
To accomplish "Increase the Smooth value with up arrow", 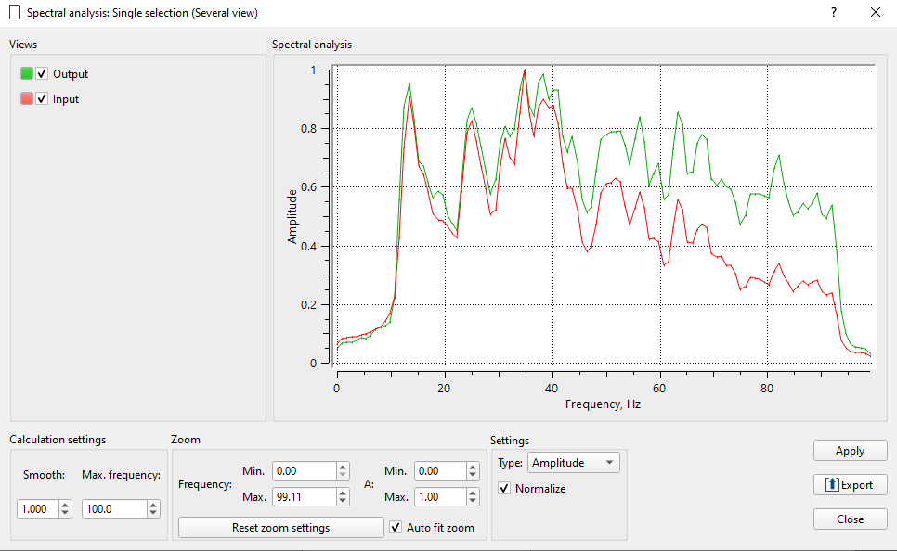I will pos(65,505).
